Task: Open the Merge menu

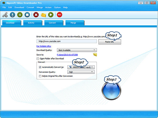Action: pos(40,8)
